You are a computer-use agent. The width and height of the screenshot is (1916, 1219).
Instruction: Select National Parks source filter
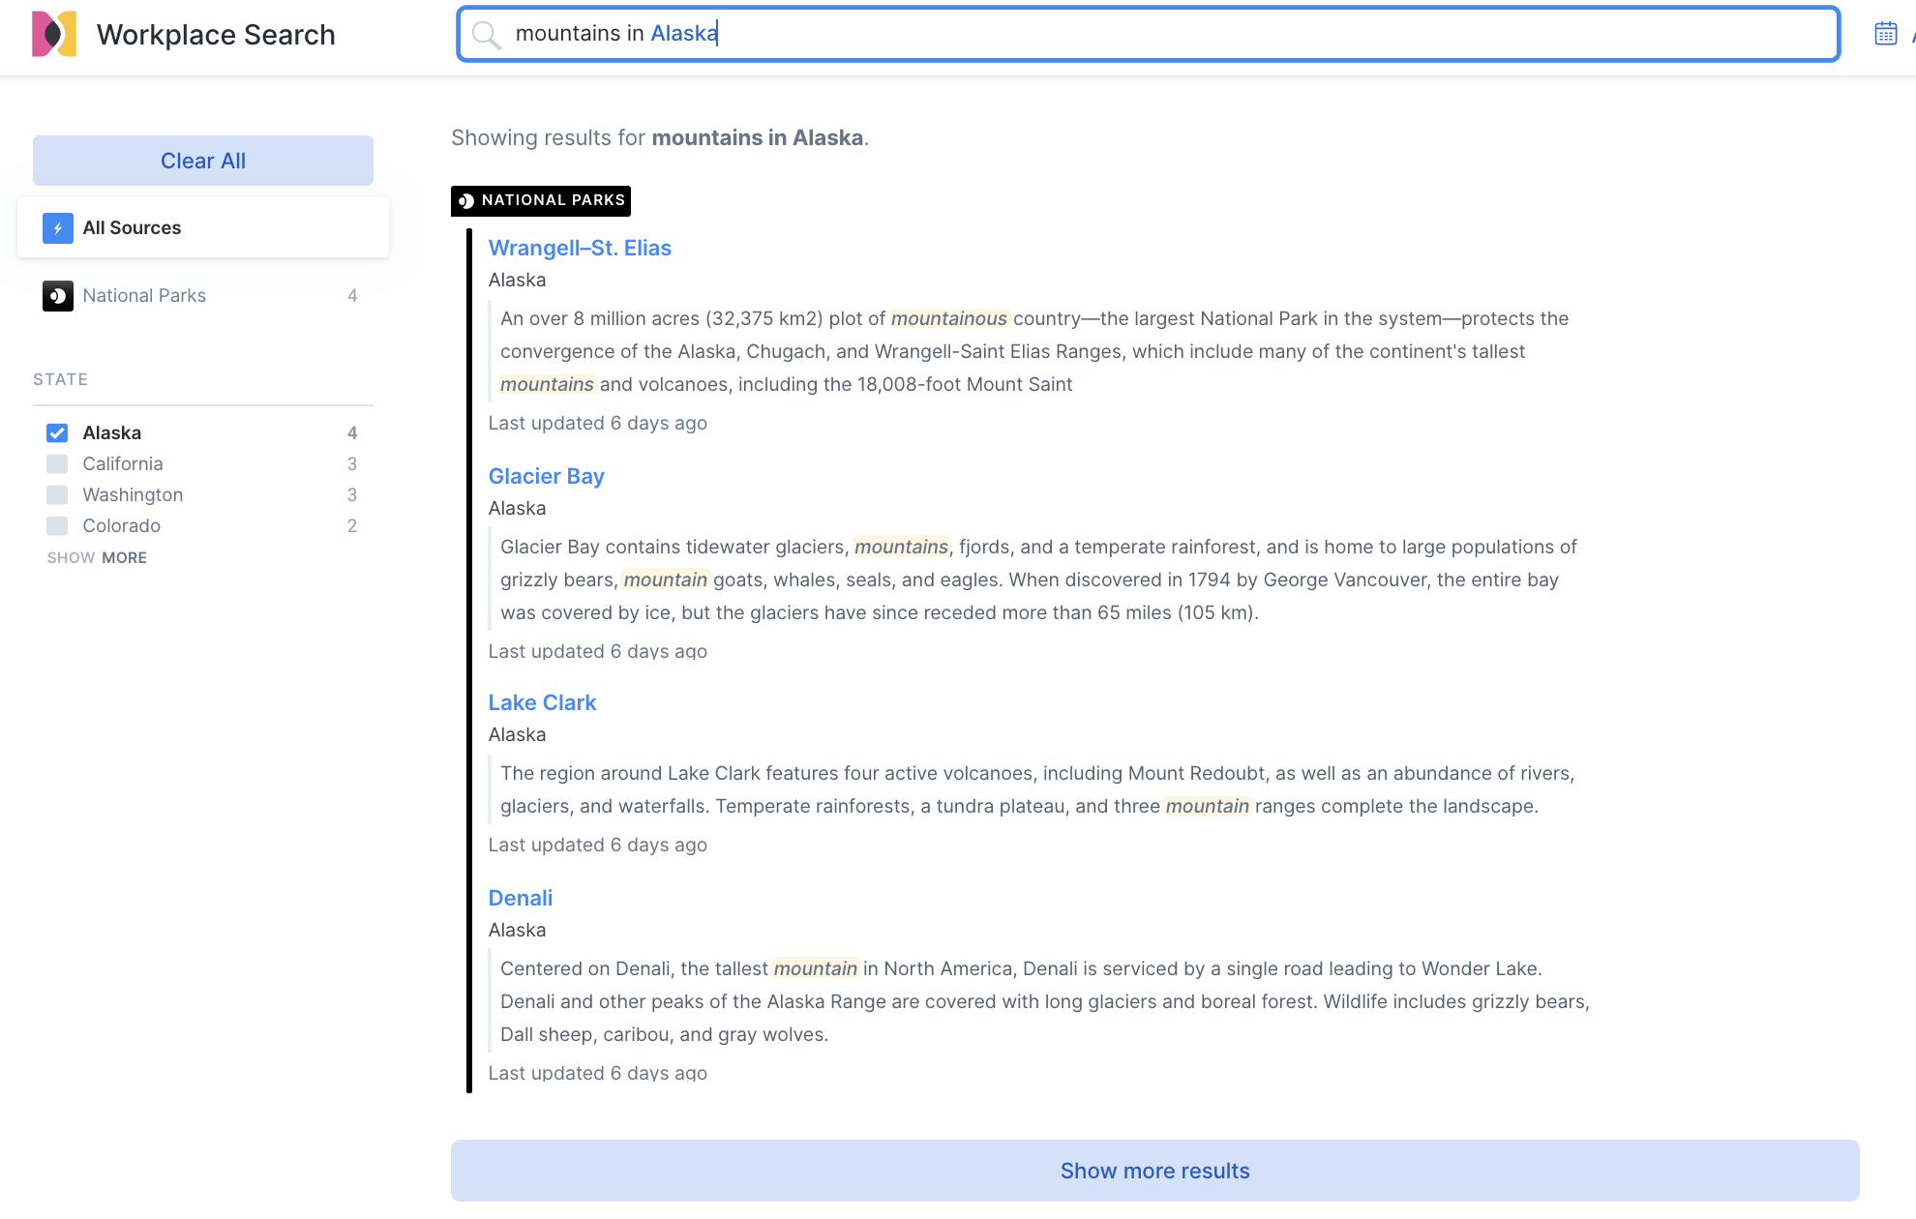click(x=145, y=296)
